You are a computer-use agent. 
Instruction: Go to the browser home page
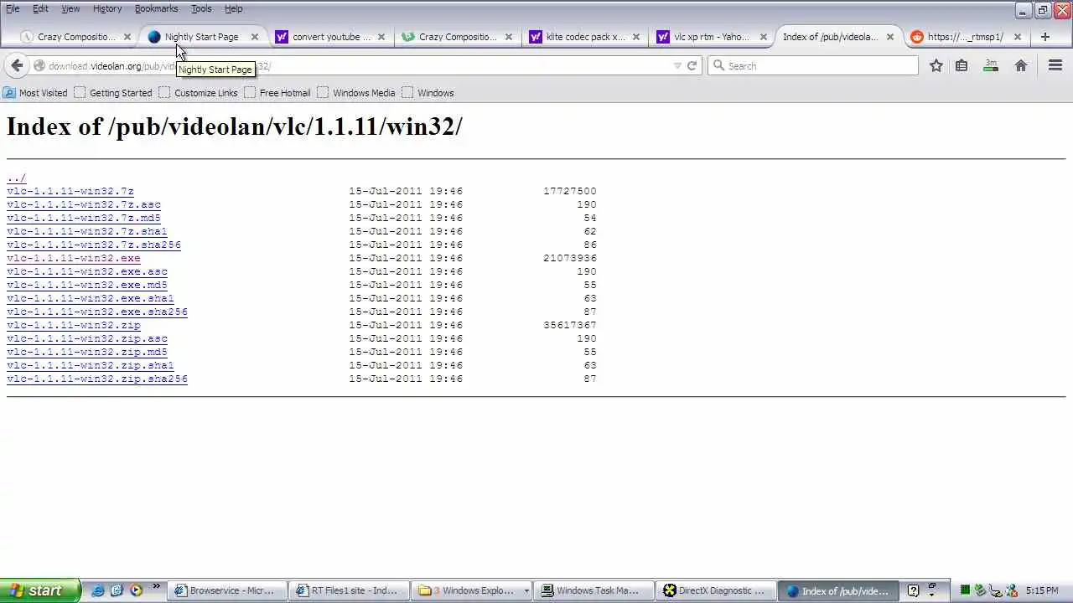(x=1021, y=65)
